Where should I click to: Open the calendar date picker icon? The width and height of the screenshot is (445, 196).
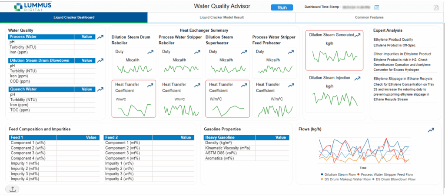pos(377,7)
